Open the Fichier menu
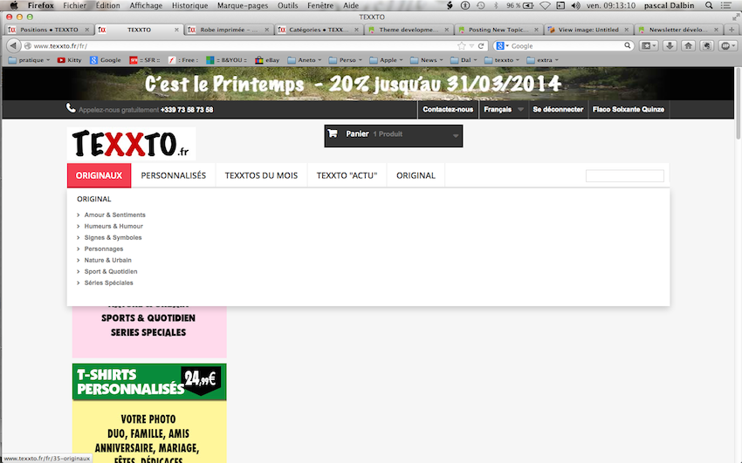This screenshot has height=463, width=742. (x=75, y=6)
